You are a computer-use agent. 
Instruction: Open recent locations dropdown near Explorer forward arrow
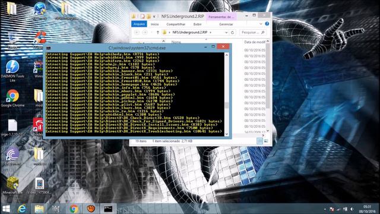tap(151, 32)
